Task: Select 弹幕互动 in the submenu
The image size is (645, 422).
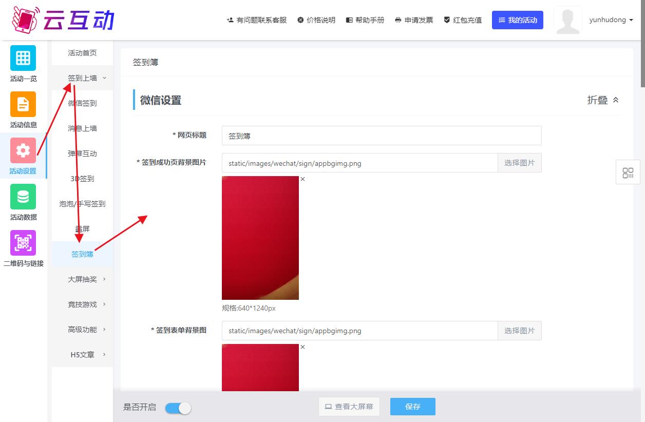Action: tap(83, 154)
